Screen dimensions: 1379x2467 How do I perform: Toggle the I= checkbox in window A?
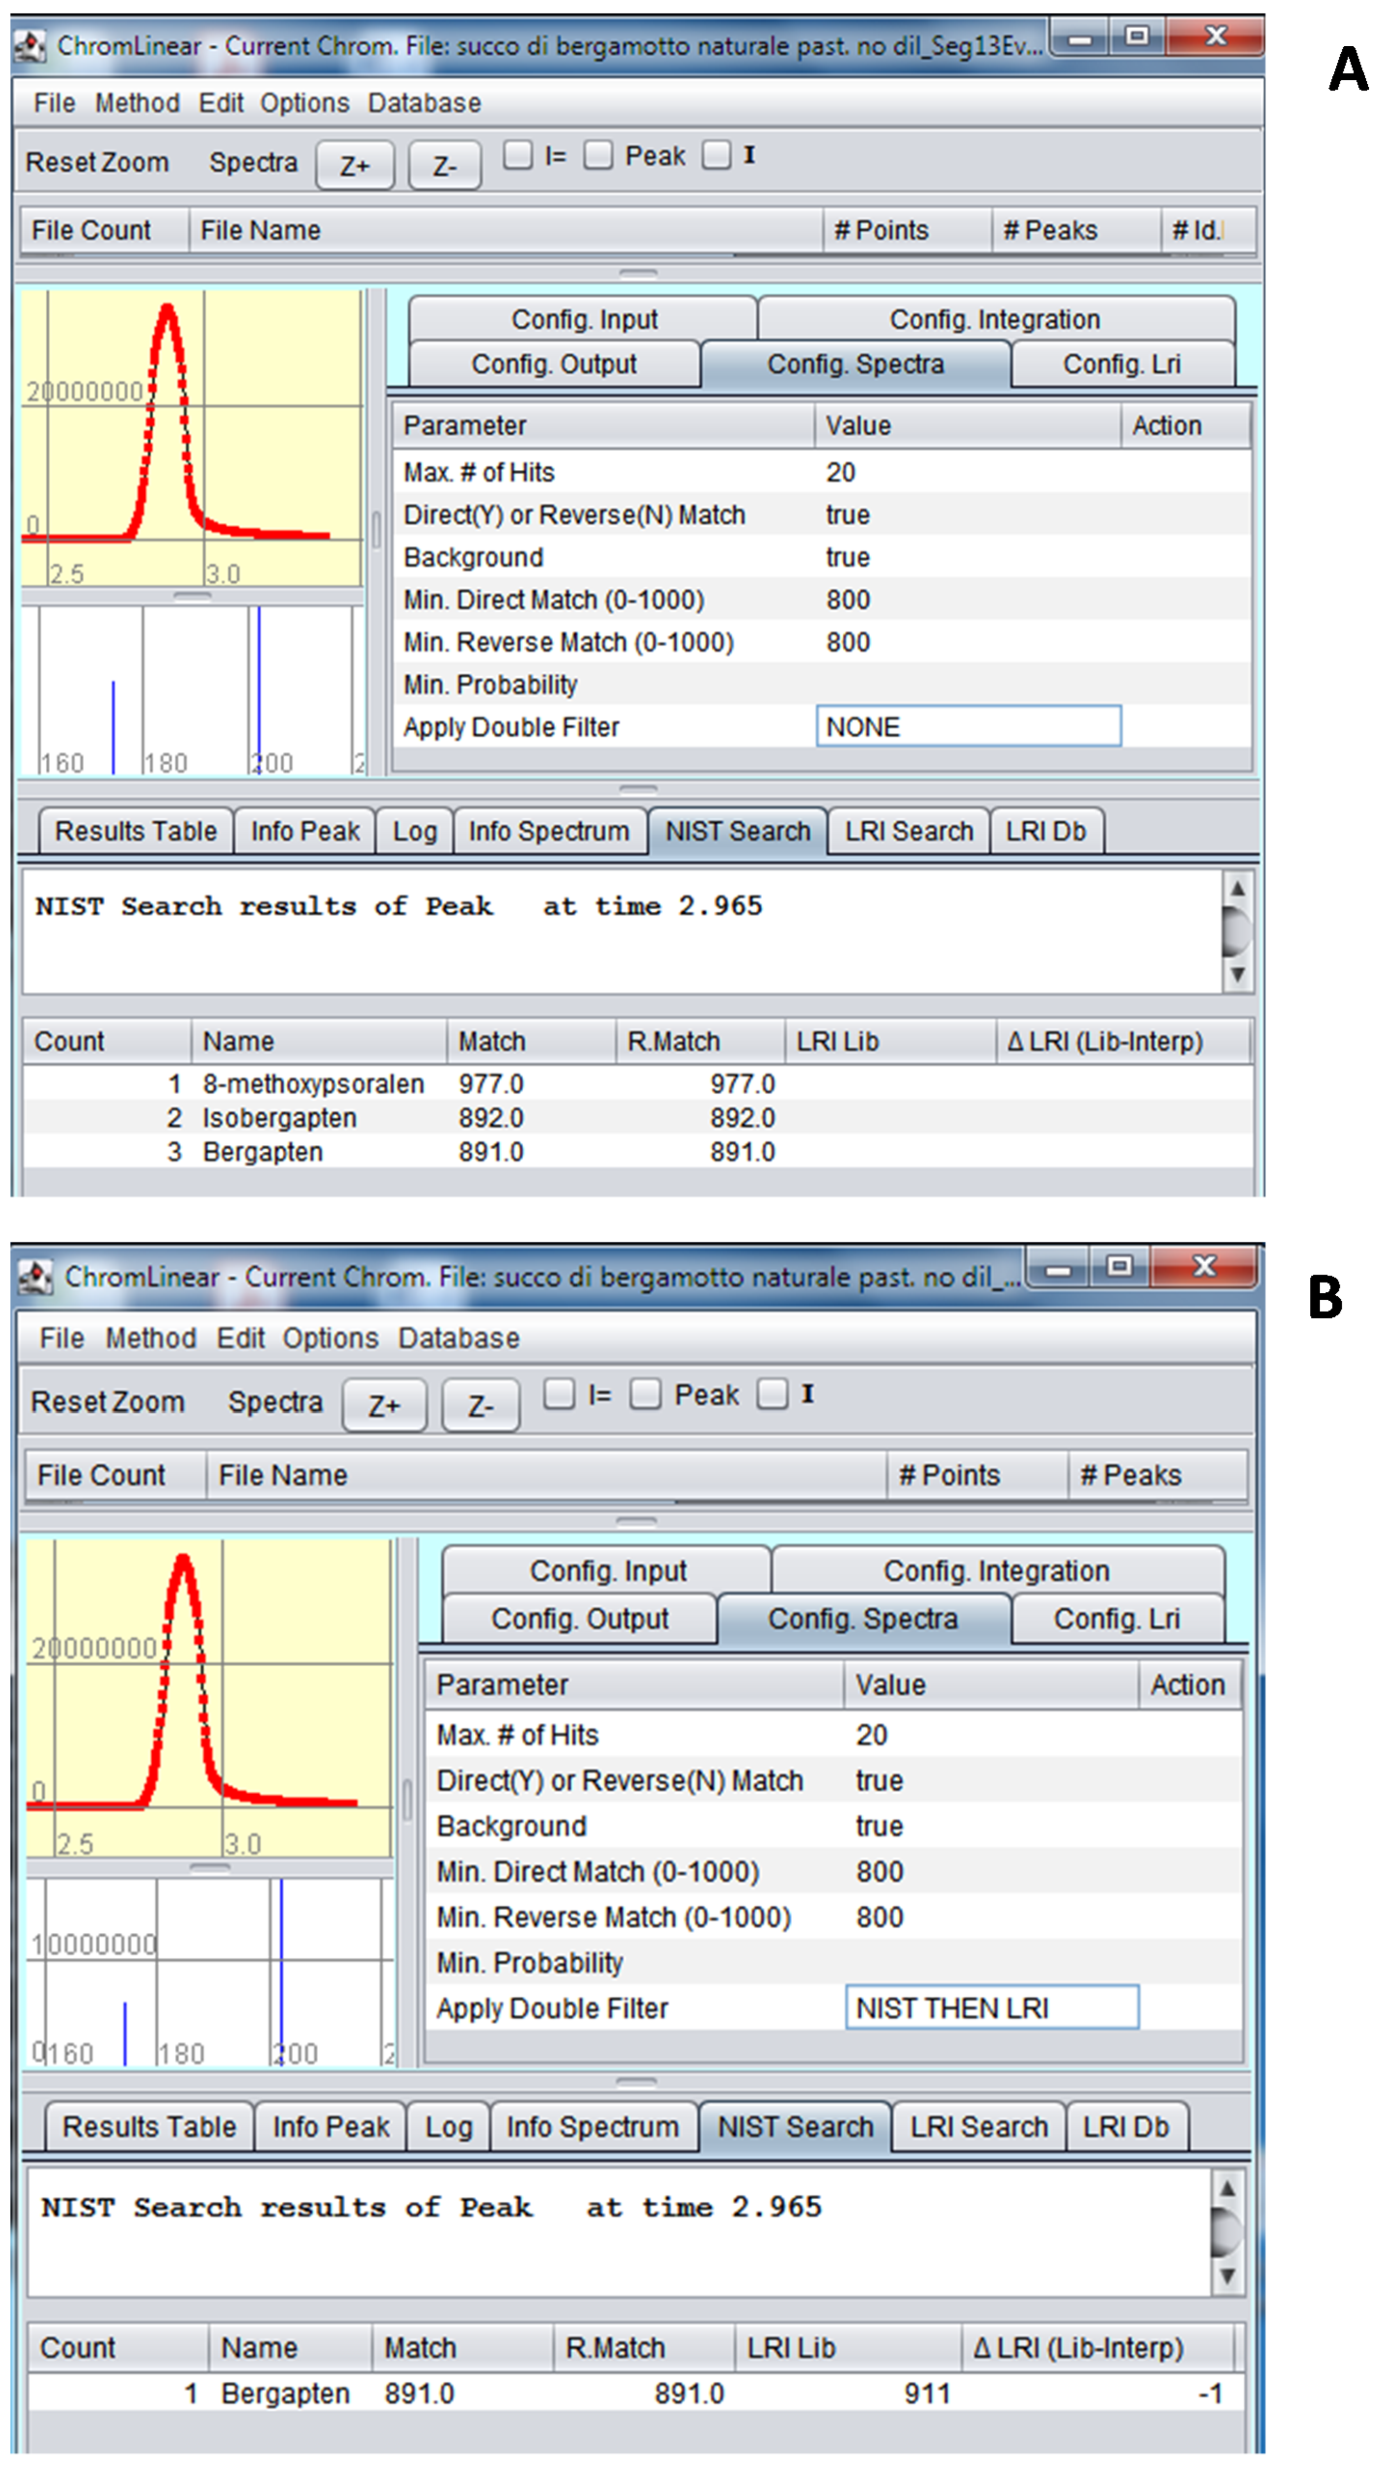[x=518, y=155]
